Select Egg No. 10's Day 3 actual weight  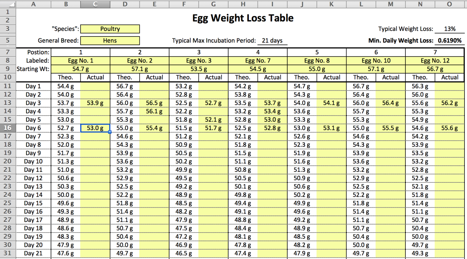coord(390,103)
